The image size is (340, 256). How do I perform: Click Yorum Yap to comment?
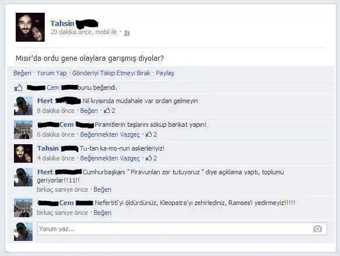[52, 73]
